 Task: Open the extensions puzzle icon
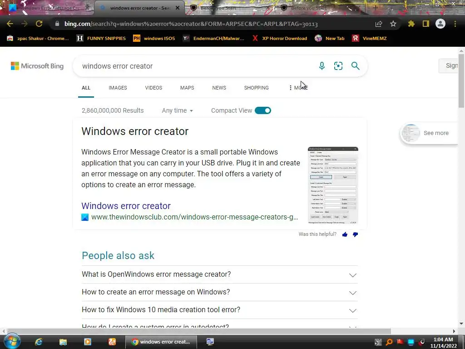(411, 24)
